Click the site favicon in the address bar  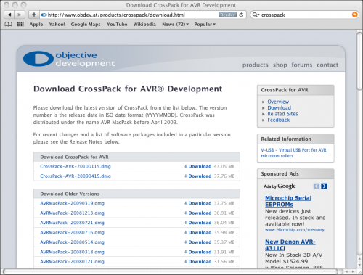[44, 15]
